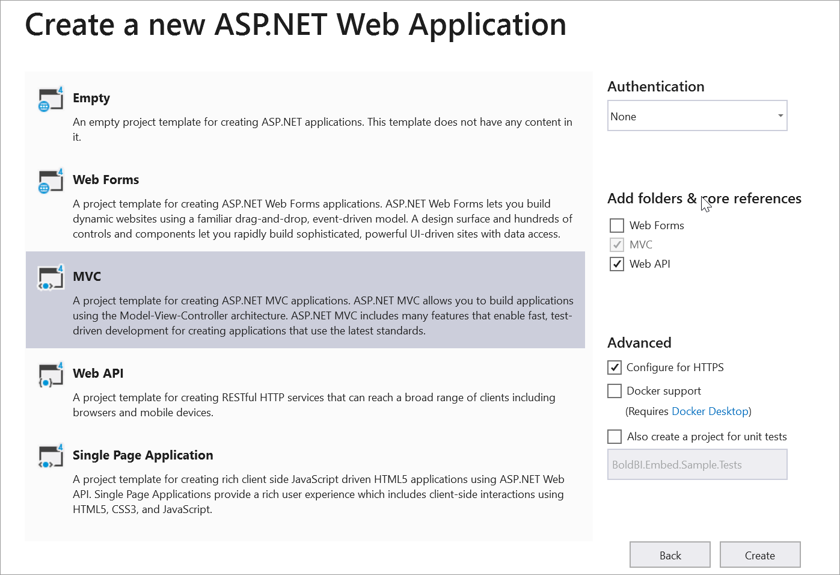Open the Docker Desktop link
This screenshot has width=840, height=575.
click(x=710, y=411)
